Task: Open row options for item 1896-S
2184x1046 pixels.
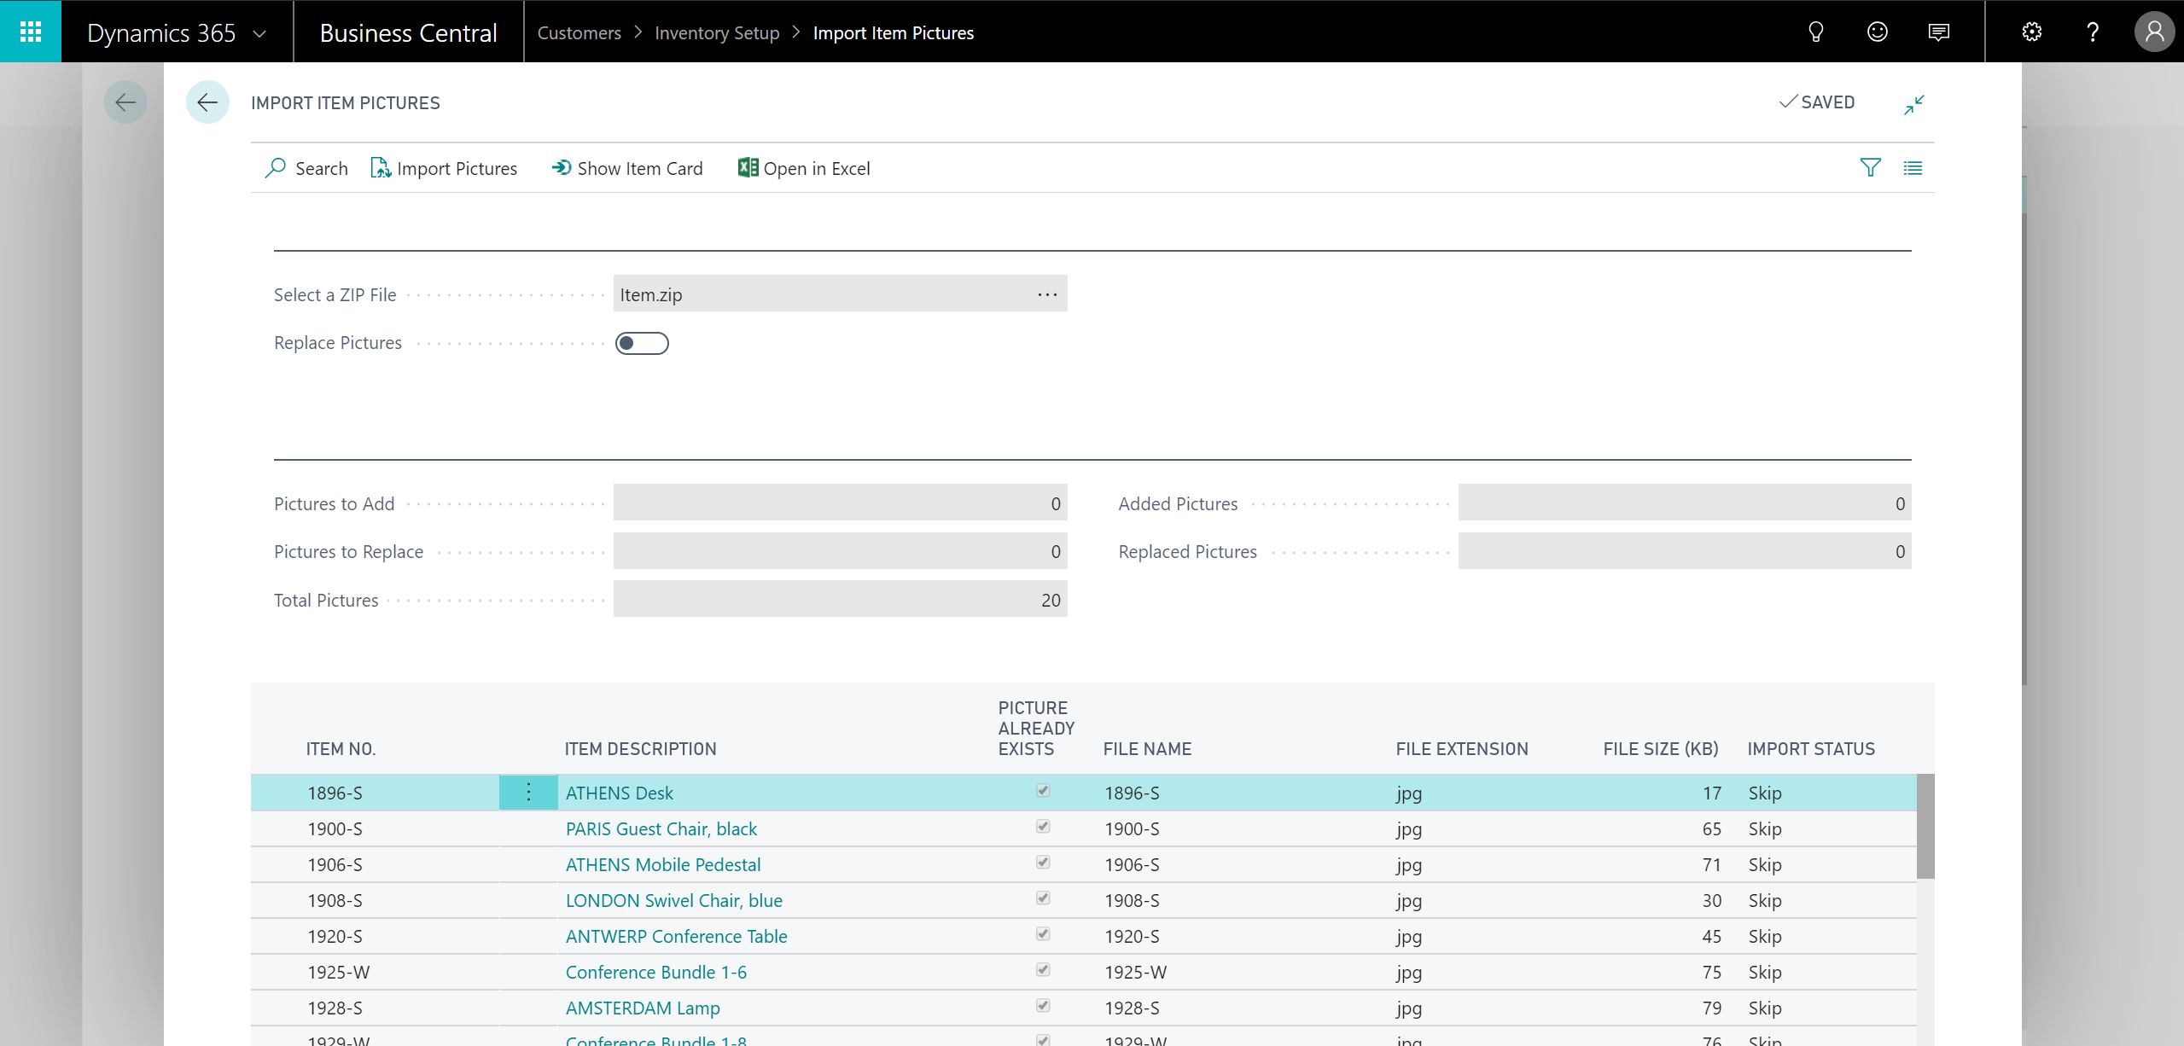Action: click(528, 793)
